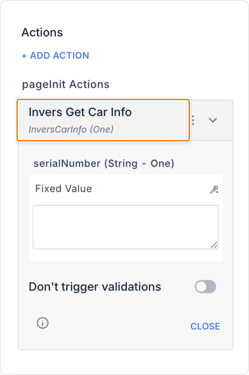Click the gray header bar of the action card
249x375 pixels.
point(126,120)
